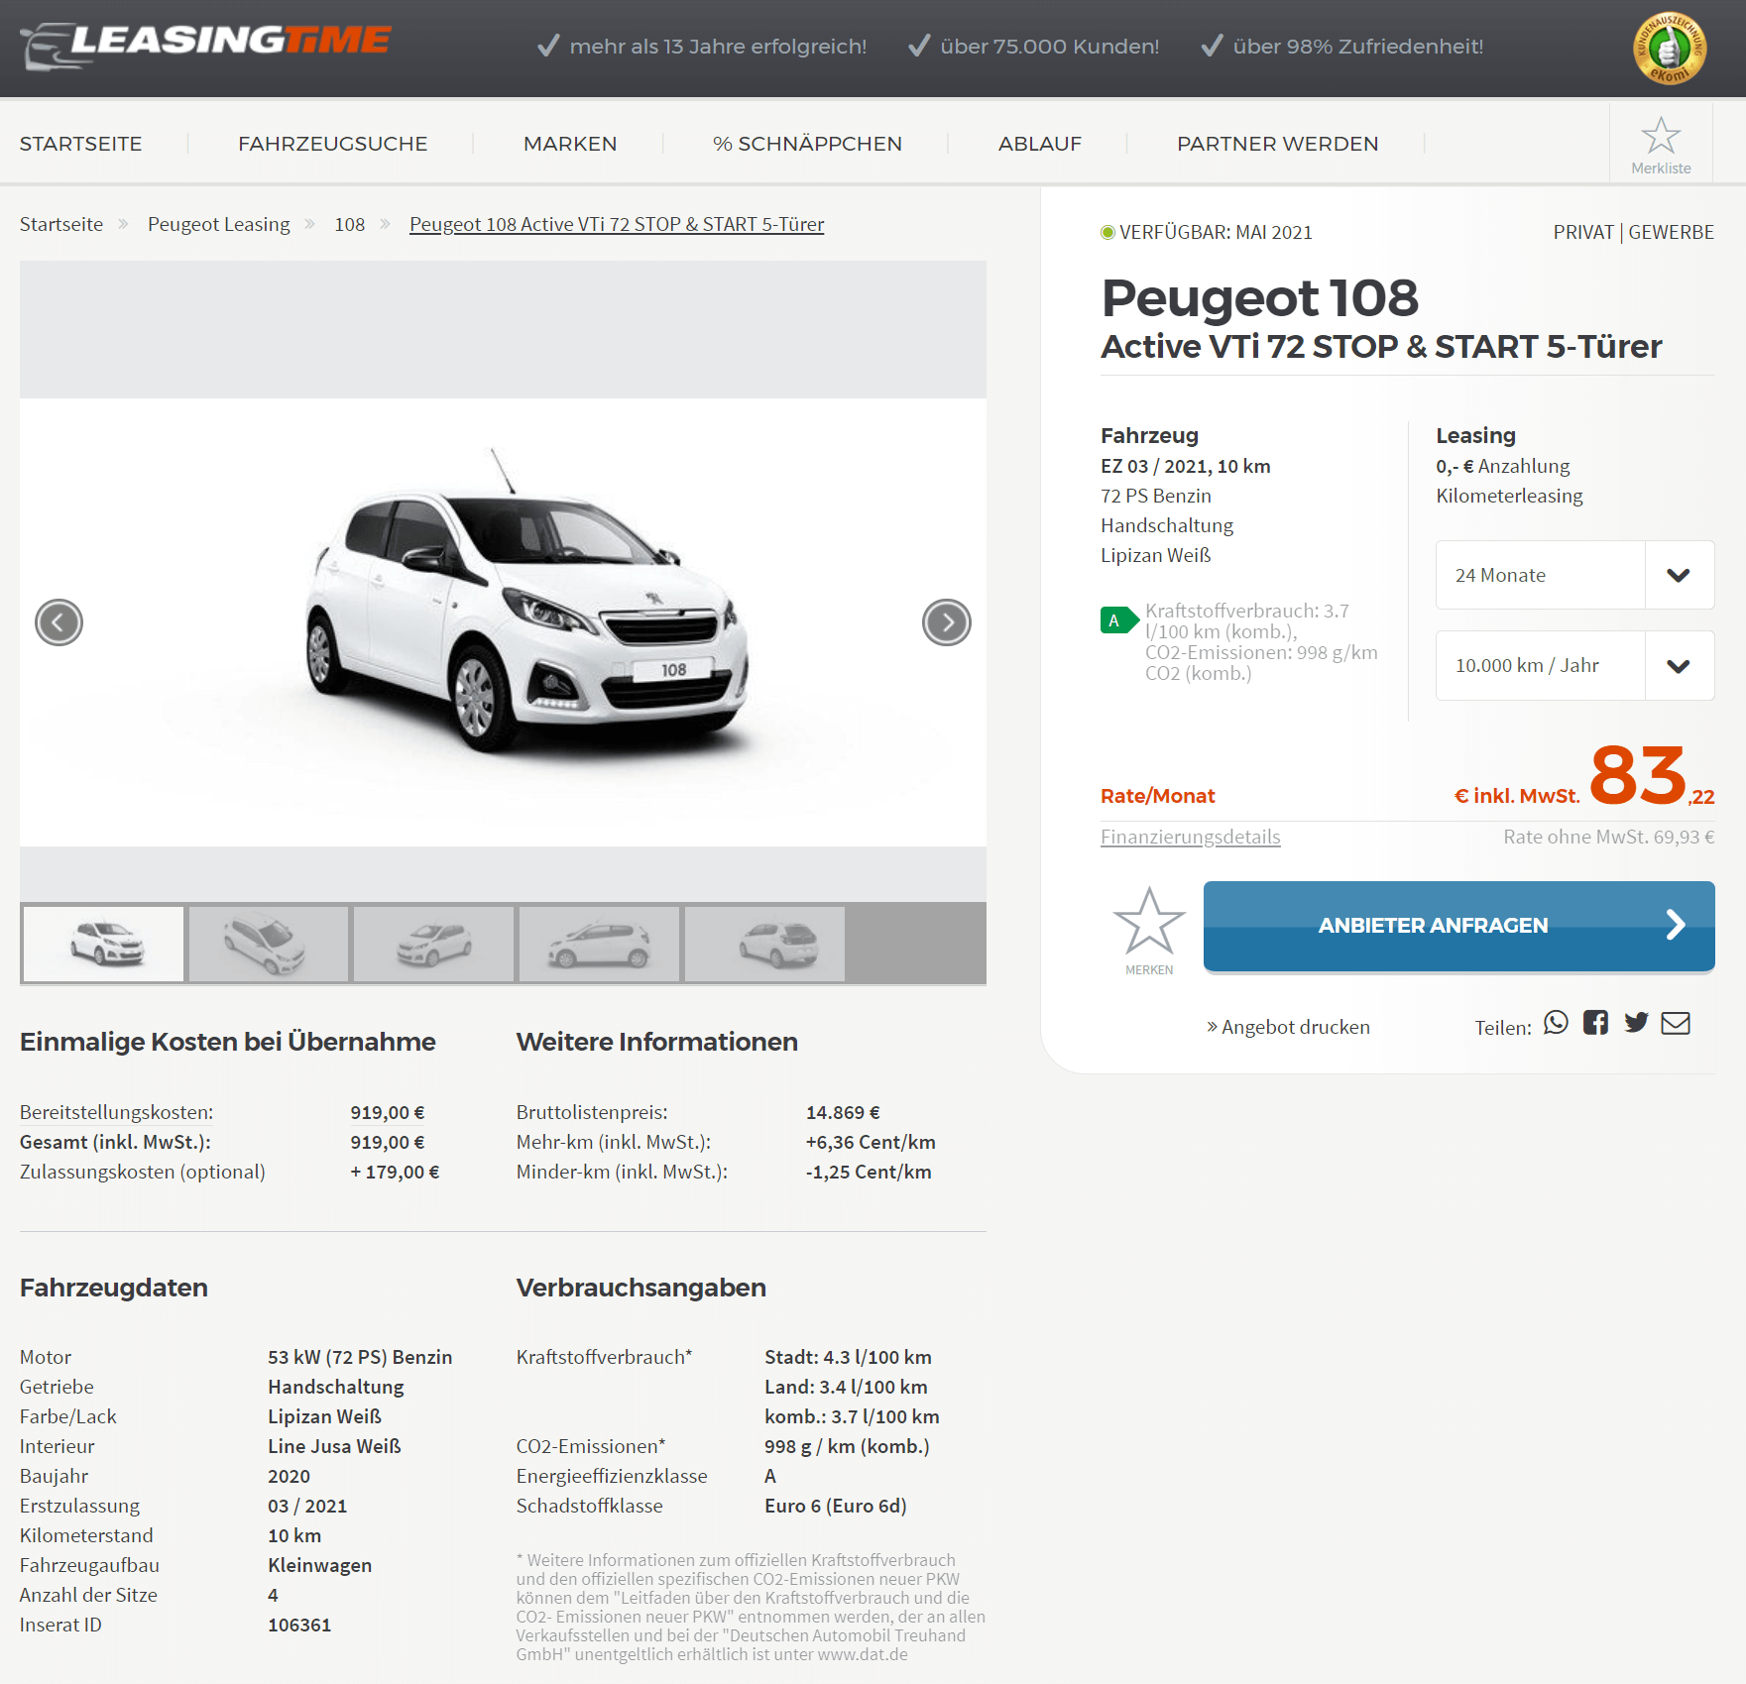Image resolution: width=1746 pixels, height=1684 pixels.
Task: Click Minder-km value -1,25 Cent/km
Action: click(x=869, y=1172)
